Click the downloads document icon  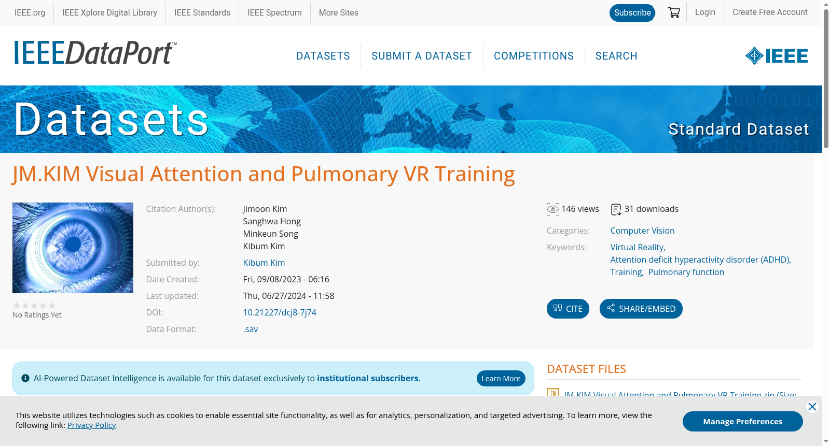tap(616, 209)
